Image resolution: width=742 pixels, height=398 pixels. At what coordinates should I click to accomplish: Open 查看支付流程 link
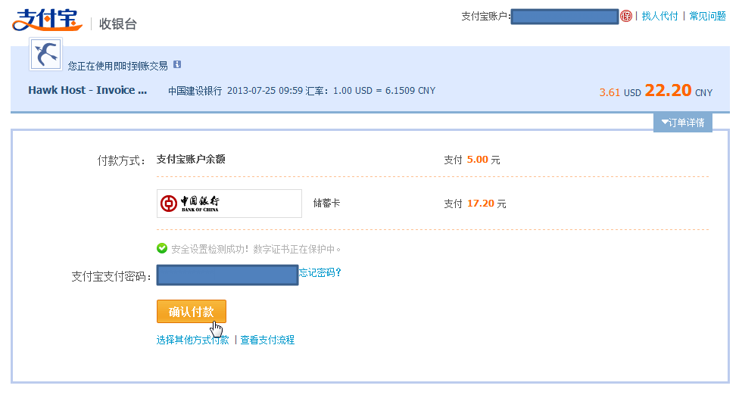267,340
